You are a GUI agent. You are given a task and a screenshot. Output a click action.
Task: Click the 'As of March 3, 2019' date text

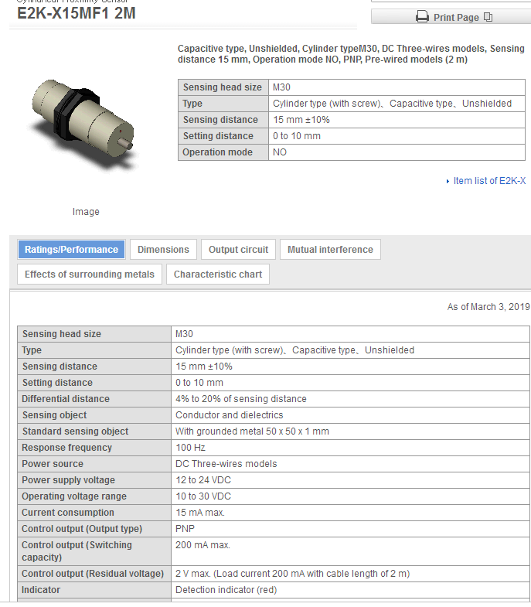pos(488,307)
